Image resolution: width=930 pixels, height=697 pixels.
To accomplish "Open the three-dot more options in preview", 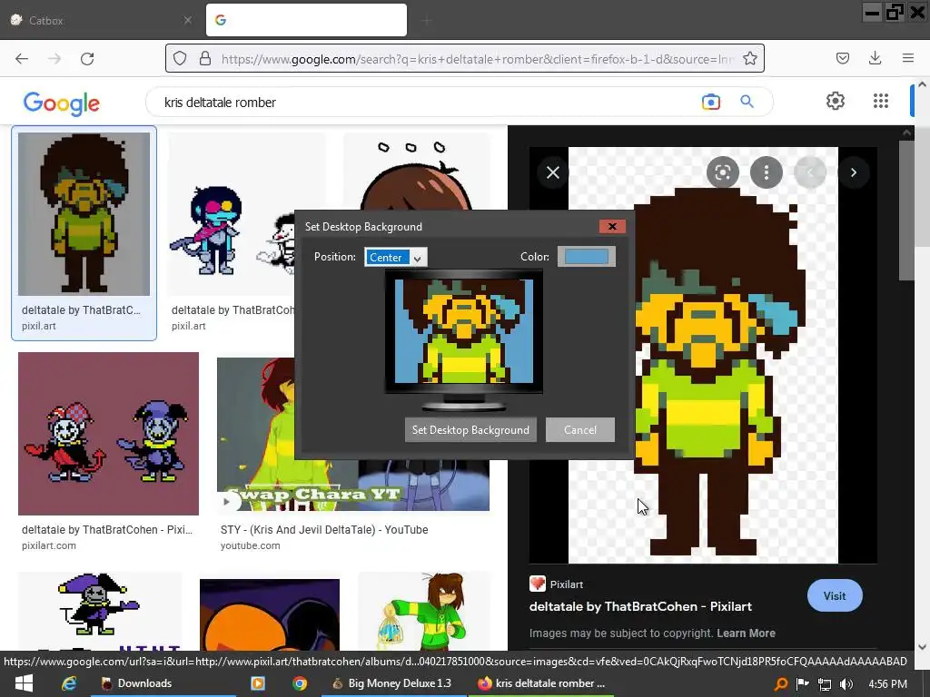I will [767, 172].
